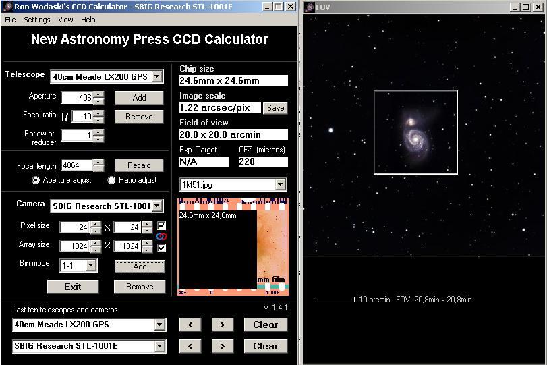547x365 pixels.
Task: Go to previous camera in history
Action: pyautogui.click(x=190, y=346)
